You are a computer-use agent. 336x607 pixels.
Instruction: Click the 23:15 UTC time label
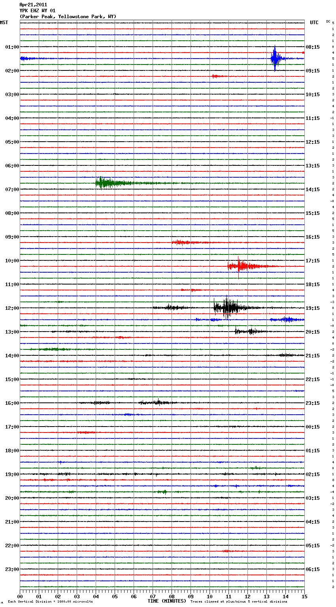click(x=313, y=403)
